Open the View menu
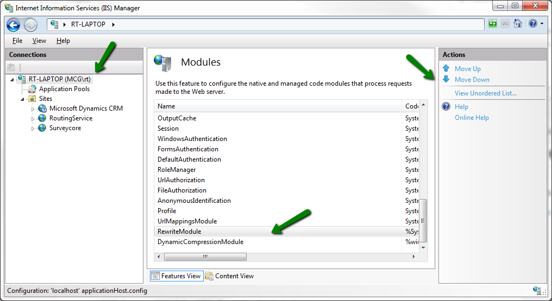The height and width of the screenshot is (301, 552). (x=39, y=41)
